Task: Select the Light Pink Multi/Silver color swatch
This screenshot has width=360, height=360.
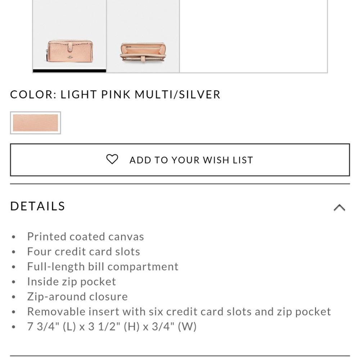Action: [35, 123]
